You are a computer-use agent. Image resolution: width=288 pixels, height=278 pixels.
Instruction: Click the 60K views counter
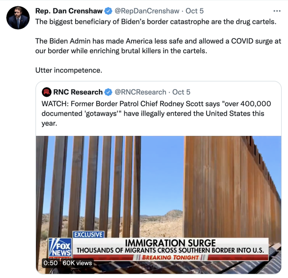(77, 263)
